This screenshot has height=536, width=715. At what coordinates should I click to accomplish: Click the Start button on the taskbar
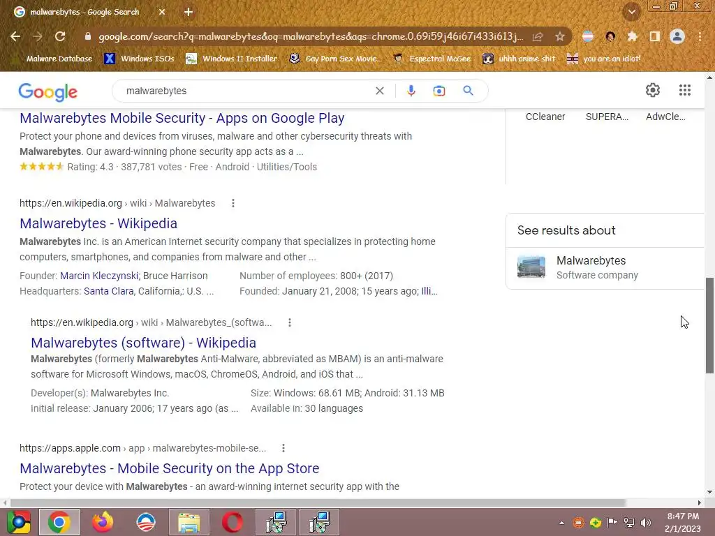coord(19,522)
